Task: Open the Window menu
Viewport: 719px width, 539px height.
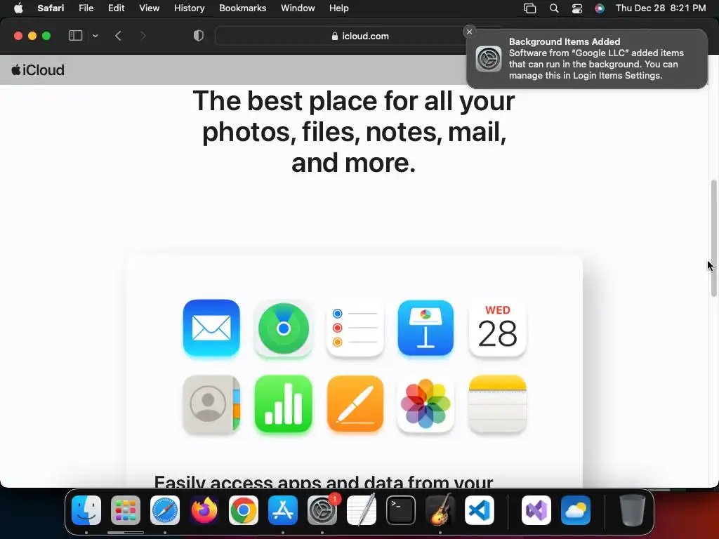Action: click(x=298, y=8)
